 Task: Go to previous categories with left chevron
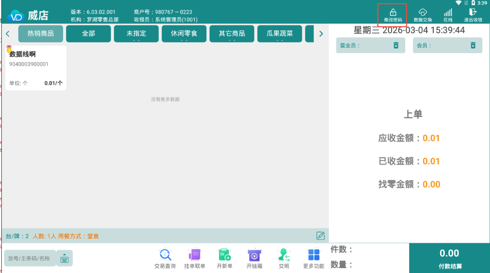tap(8, 34)
